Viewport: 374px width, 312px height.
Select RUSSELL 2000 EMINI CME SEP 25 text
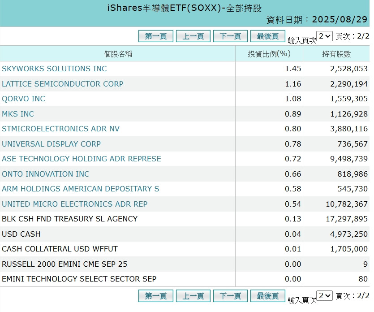click(x=64, y=264)
